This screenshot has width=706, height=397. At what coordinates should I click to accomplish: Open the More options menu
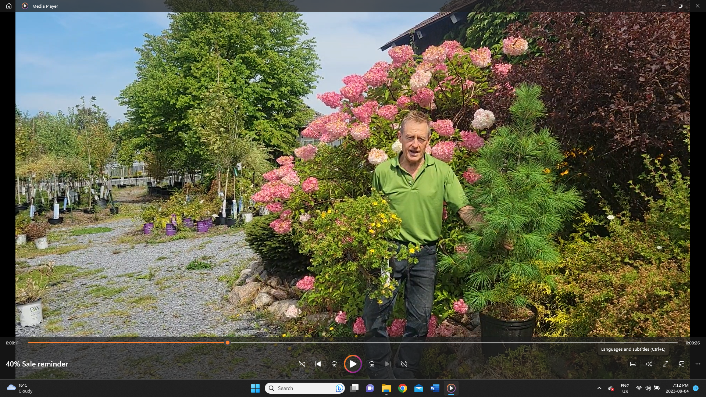click(x=698, y=364)
